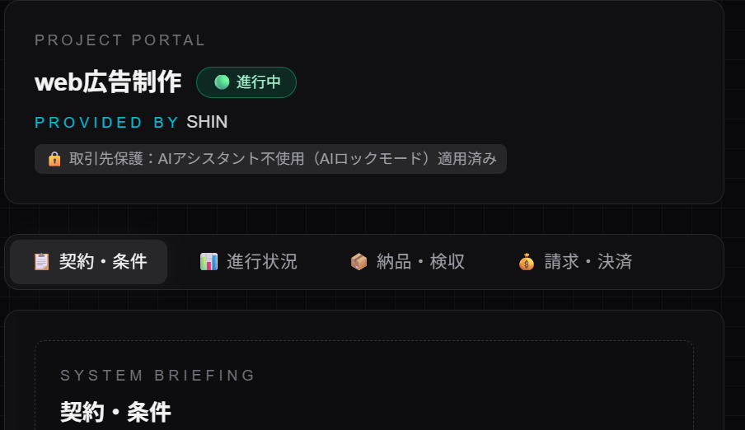
Task: Select the 納品・検収 tab
Action: point(407,262)
